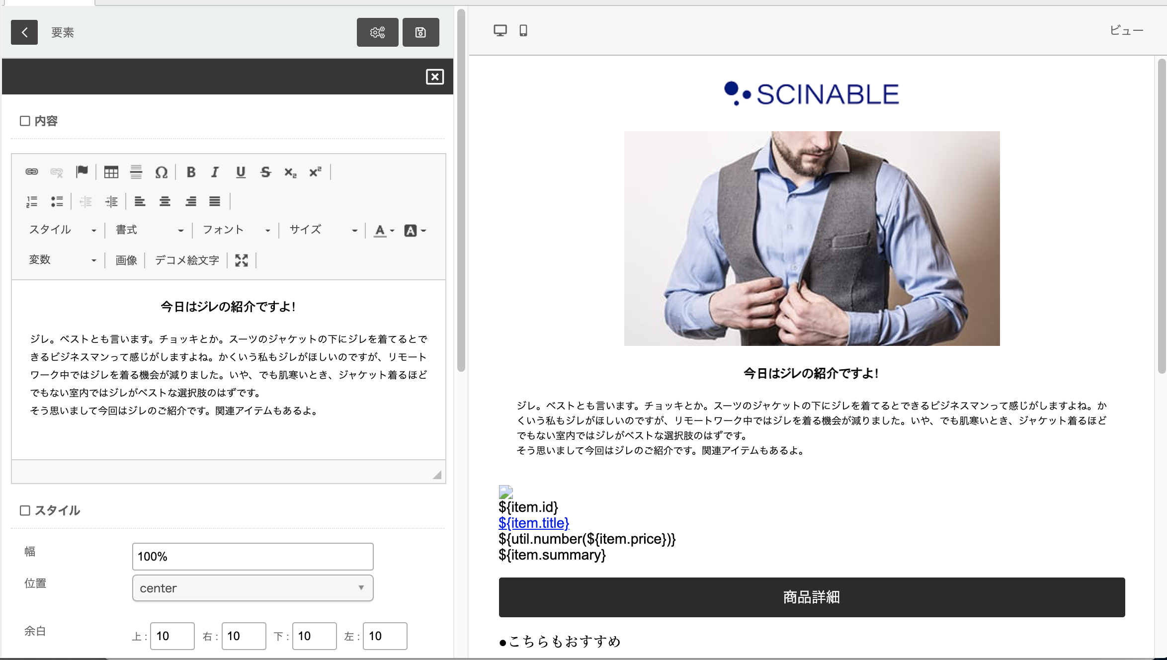
Task: Insert an anchor with flag icon
Action: [82, 172]
